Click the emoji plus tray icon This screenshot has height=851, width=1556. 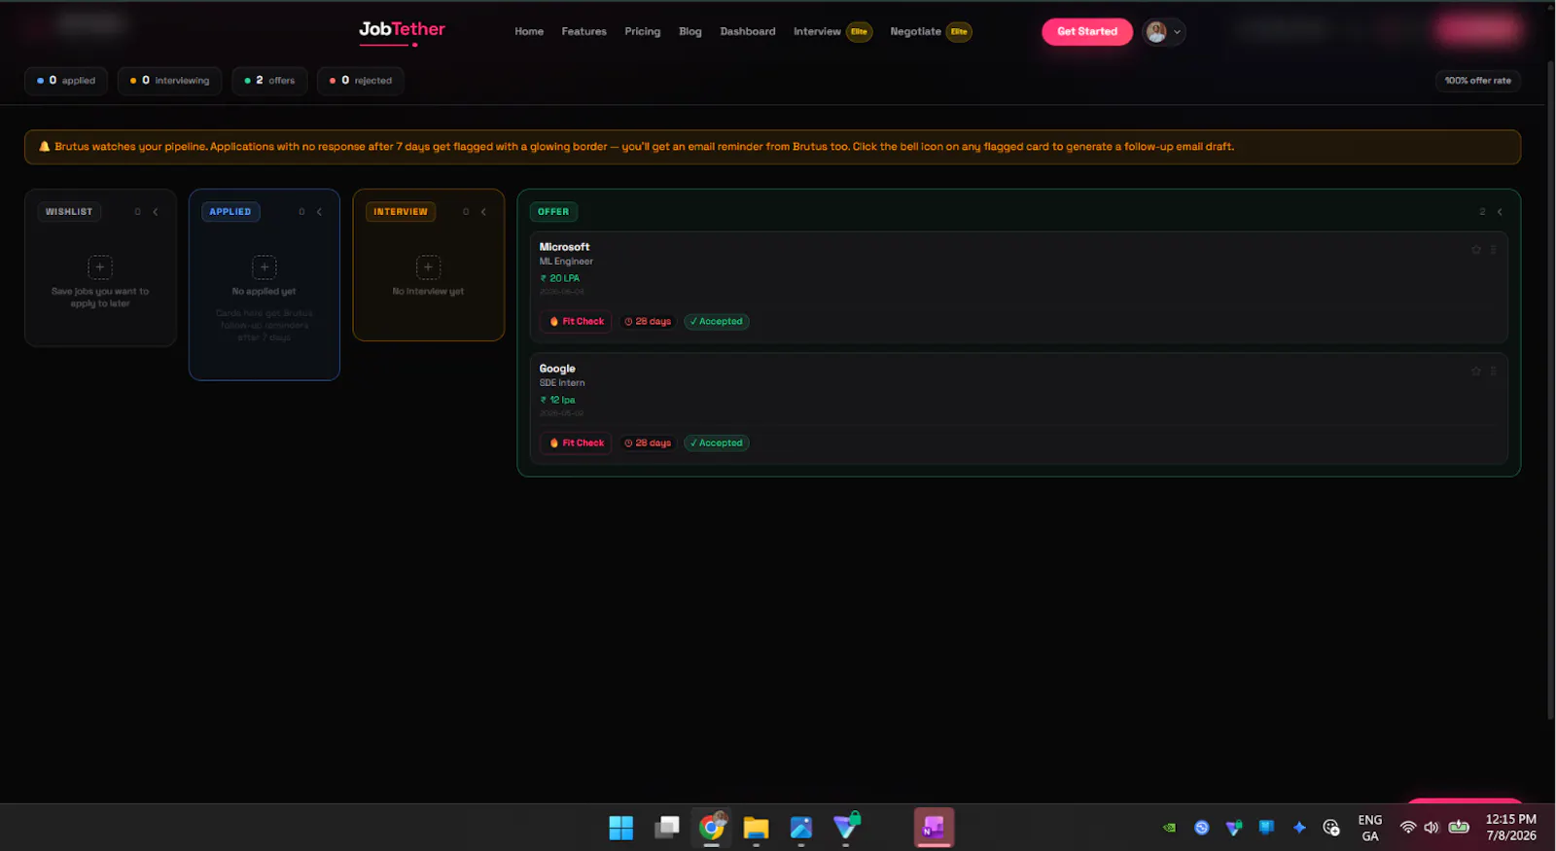[1331, 828]
